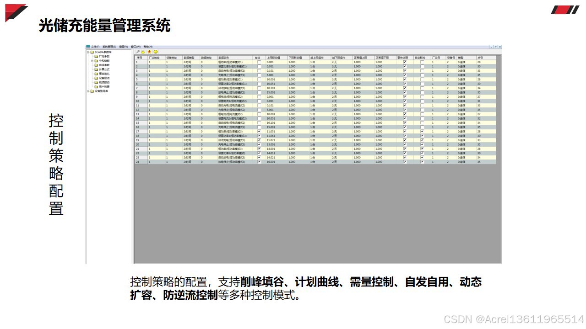Open the 窗口(W) menu

point(136,47)
